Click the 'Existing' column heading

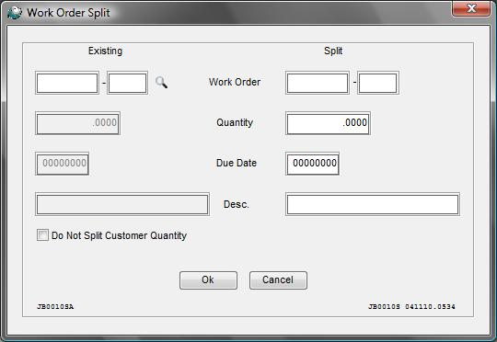point(105,51)
